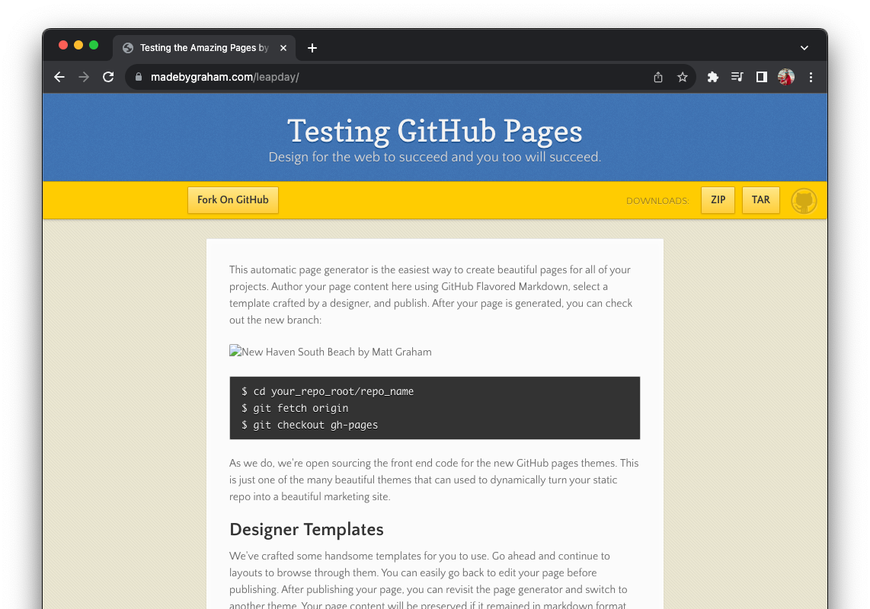
Task: Open the media controls icon
Action: pyautogui.click(x=737, y=77)
